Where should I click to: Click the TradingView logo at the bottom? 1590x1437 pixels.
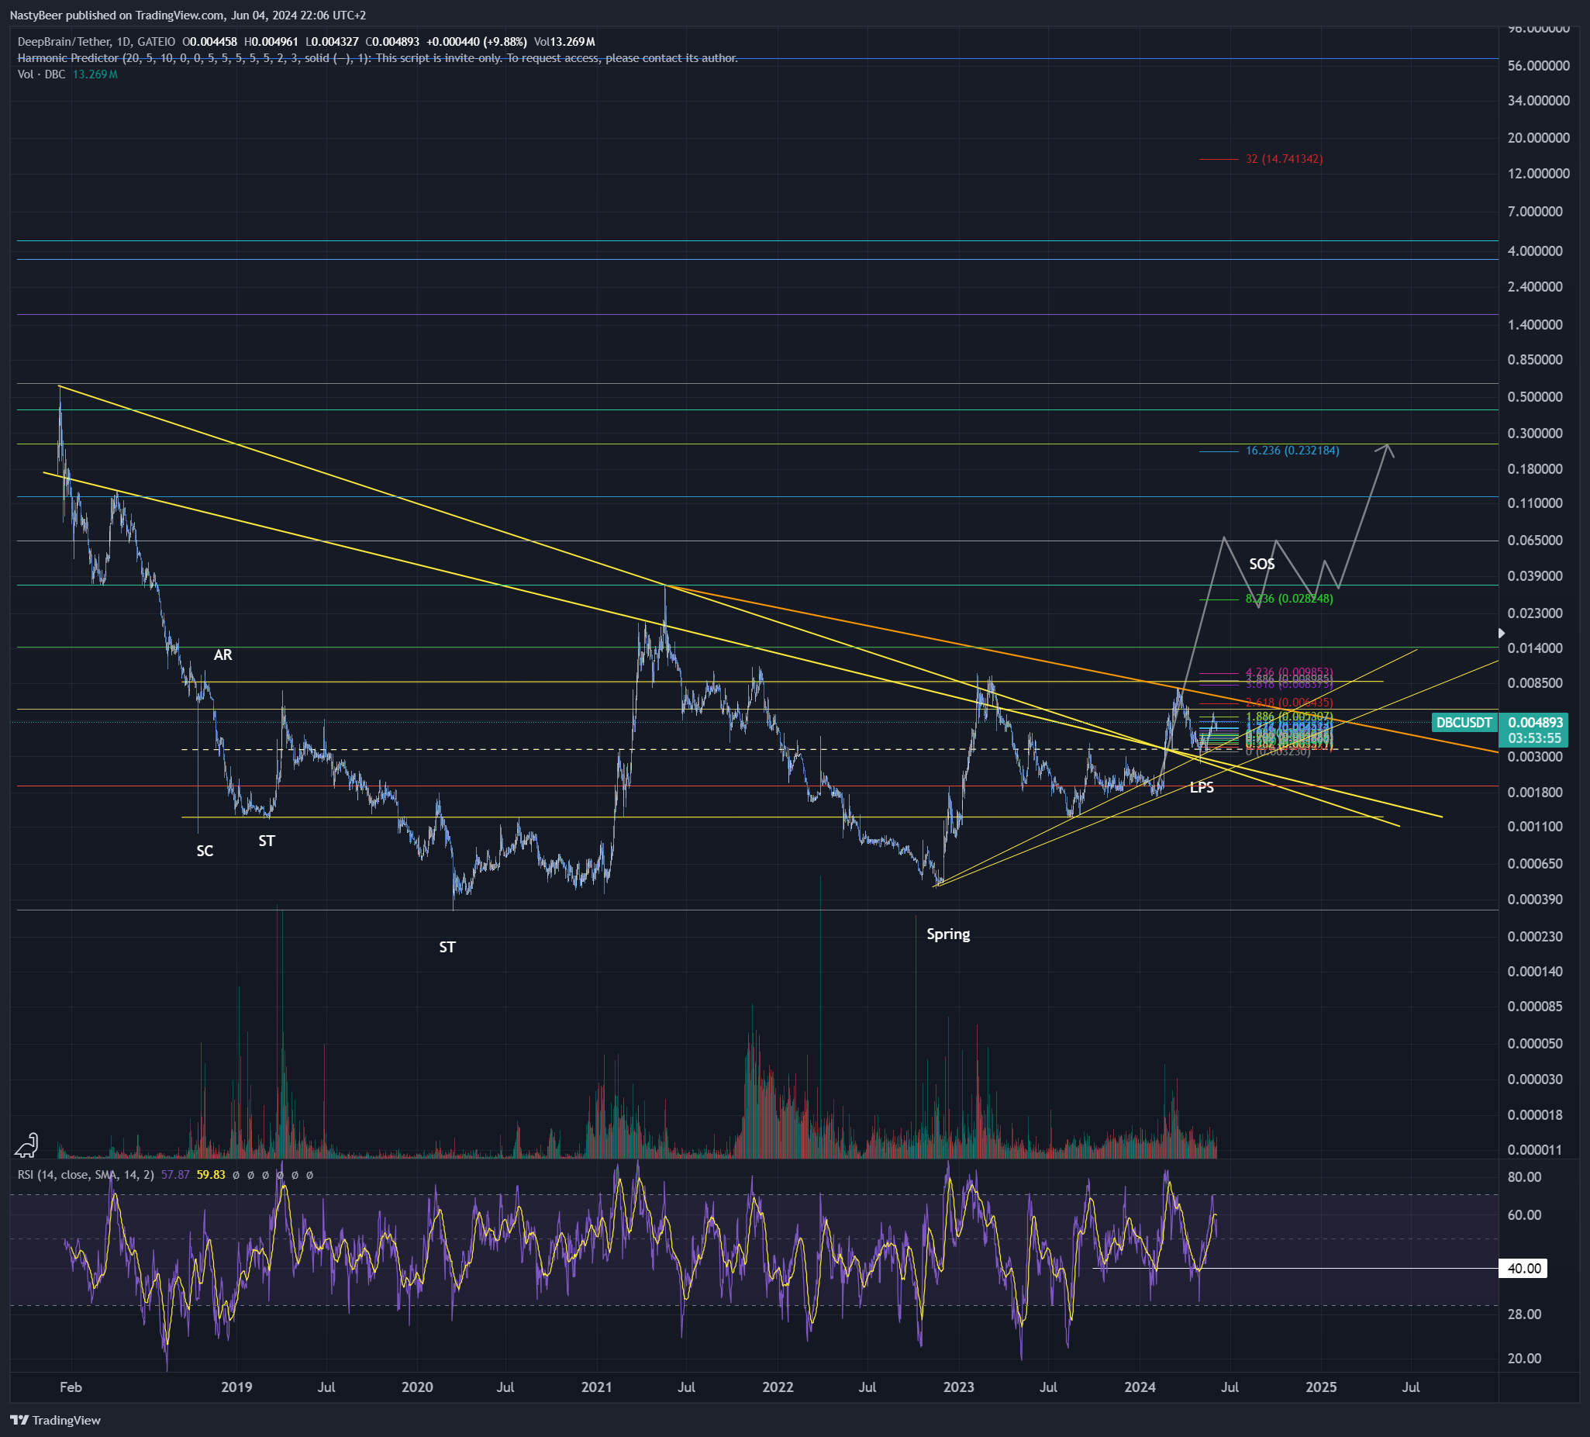click(56, 1420)
